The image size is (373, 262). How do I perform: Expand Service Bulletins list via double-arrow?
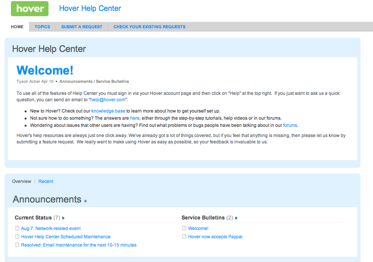click(x=236, y=218)
